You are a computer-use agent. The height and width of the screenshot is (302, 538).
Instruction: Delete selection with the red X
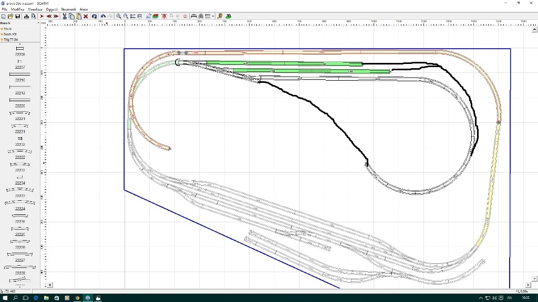pos(86,16)
